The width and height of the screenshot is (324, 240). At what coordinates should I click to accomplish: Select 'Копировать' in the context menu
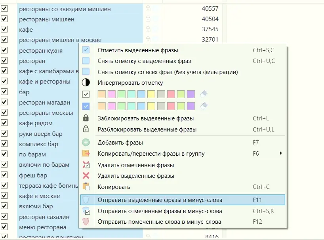click(183, 187)
